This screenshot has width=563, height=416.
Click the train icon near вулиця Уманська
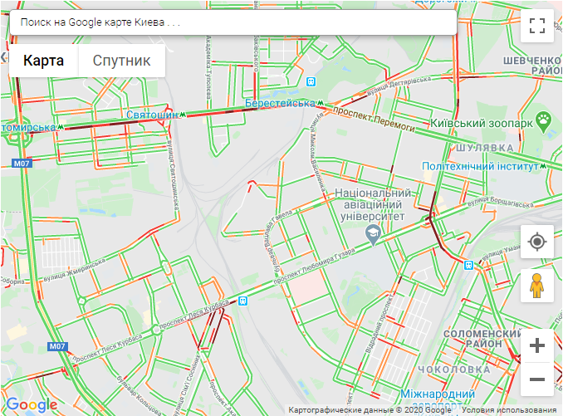[468, 265]
